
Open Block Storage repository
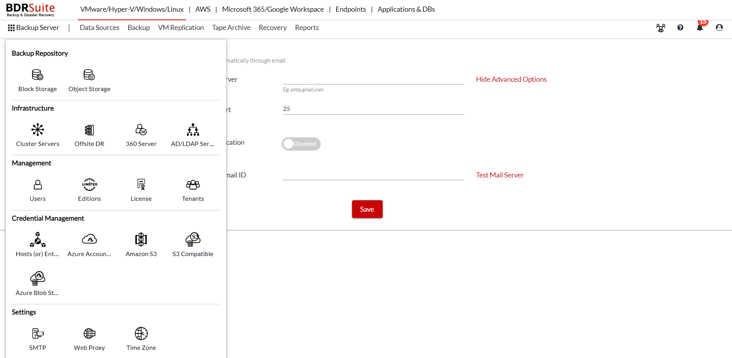(38, 81)
